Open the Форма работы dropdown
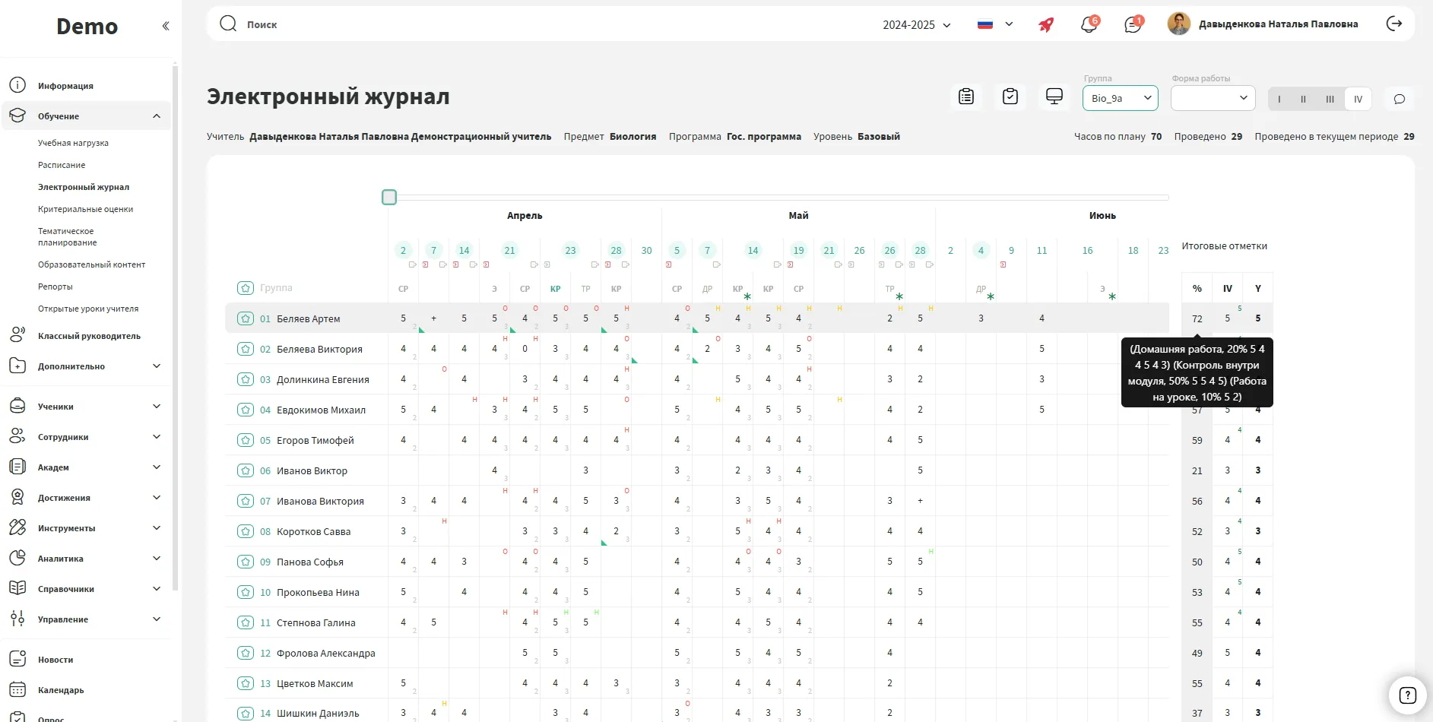 coord(1212,98)
